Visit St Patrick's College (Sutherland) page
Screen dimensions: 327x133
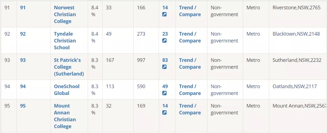[69, 67]
